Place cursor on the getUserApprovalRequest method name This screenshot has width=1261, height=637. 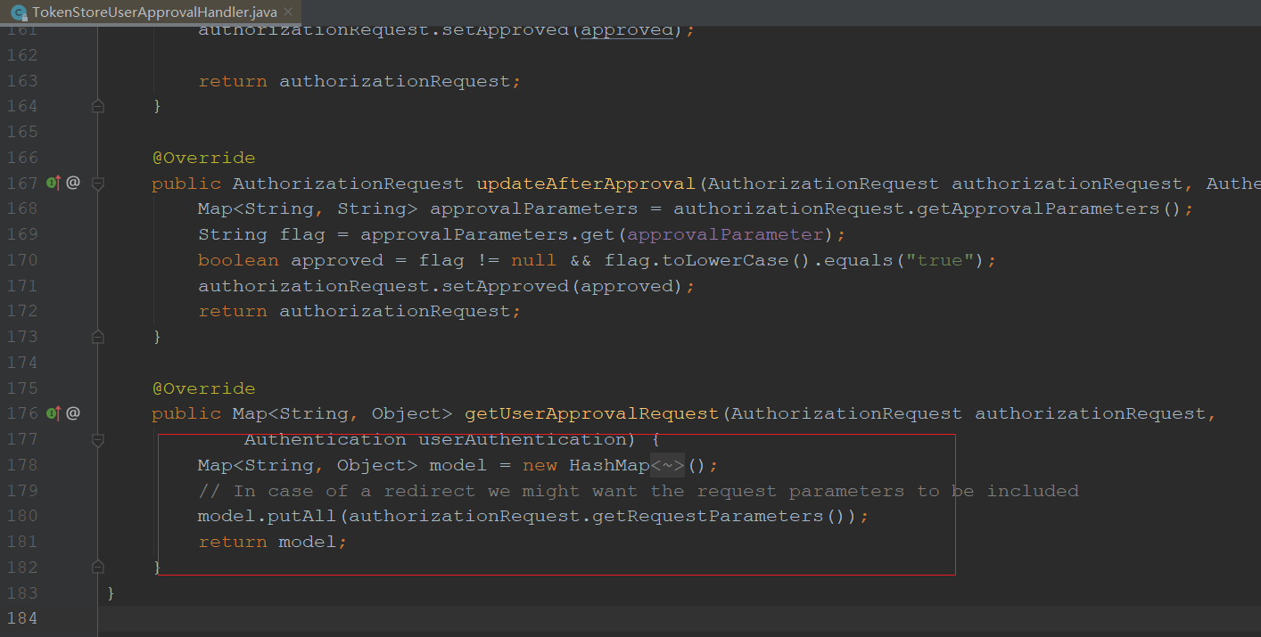coord(591,412)
